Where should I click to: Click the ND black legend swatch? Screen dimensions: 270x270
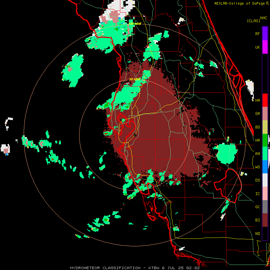click(265, 233)
